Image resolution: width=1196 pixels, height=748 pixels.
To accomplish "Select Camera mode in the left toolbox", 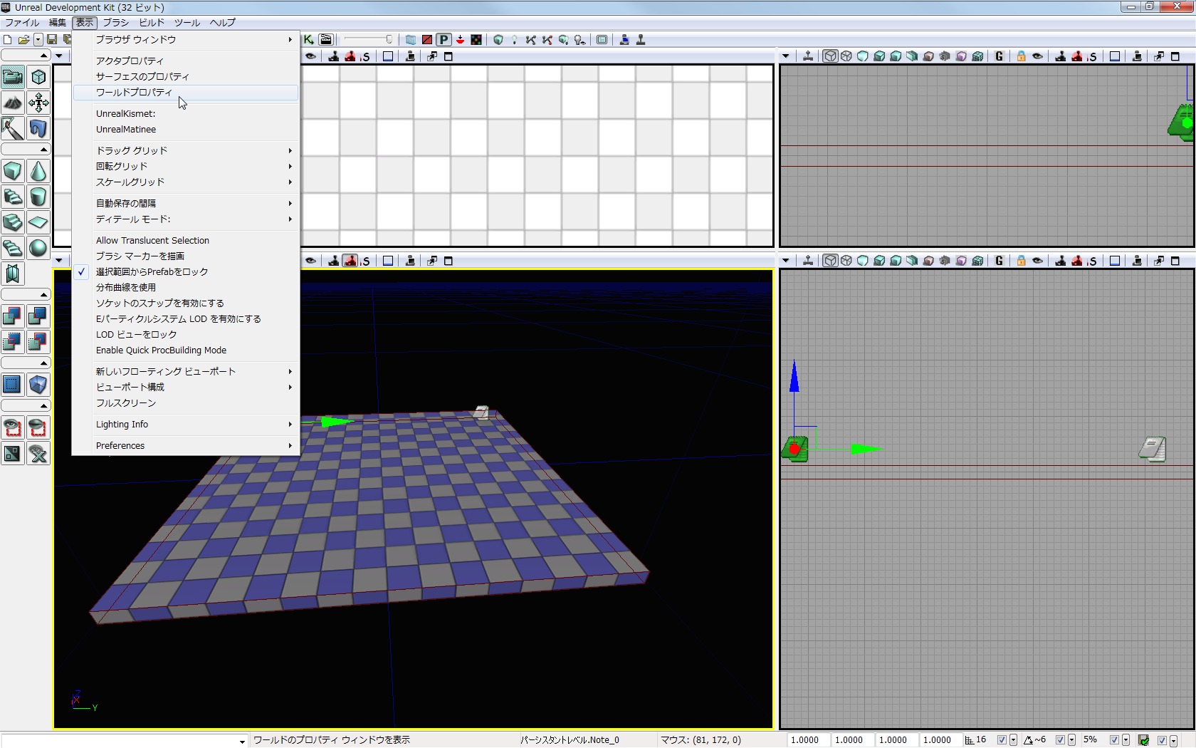I will pos(13,77).
